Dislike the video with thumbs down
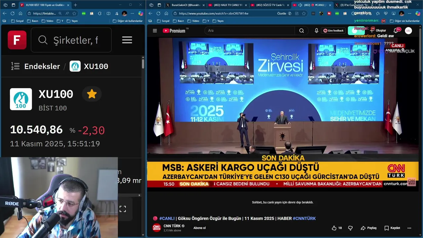 [350, 228]
